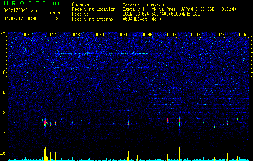The image size is (253, 161).
Task: Click the meteor echo cluster at 0045
Action: click(128, 124)
